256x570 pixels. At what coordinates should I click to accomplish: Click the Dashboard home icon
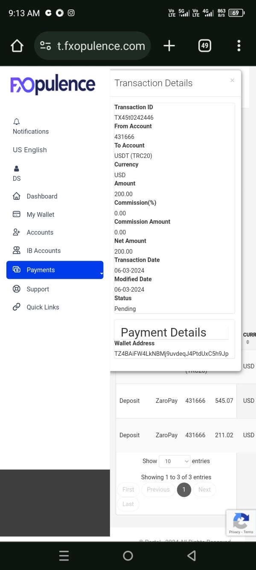point(17,196)
